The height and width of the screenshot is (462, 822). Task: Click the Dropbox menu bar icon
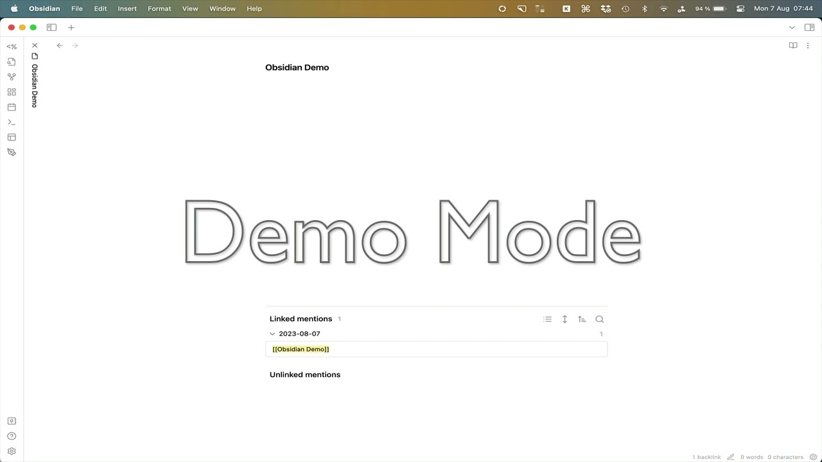[606, 8]
